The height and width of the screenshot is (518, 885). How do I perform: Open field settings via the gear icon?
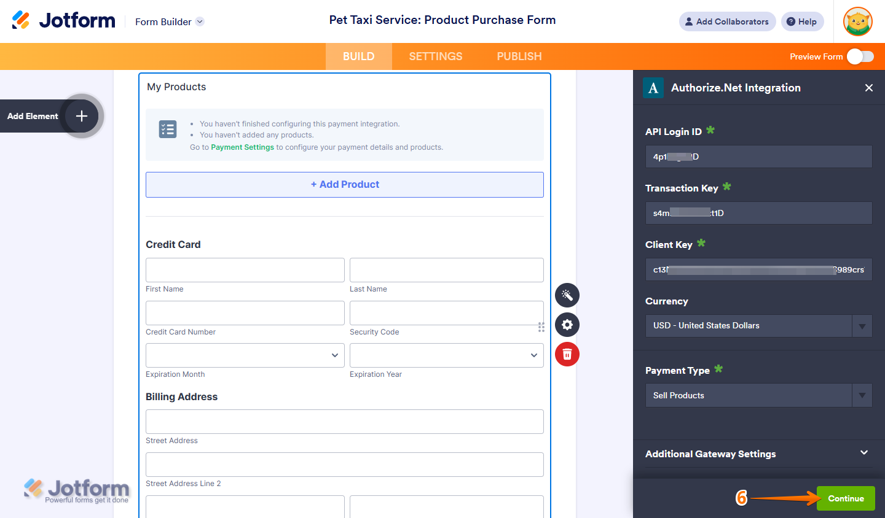coord(567,325)
